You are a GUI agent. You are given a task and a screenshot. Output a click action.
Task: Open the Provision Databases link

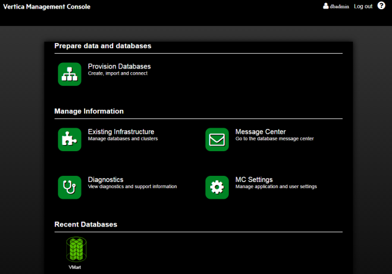pyautogui.click(x=119, y=67)
